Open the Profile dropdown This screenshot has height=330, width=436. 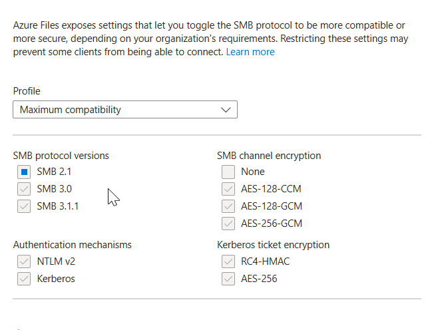124,109
